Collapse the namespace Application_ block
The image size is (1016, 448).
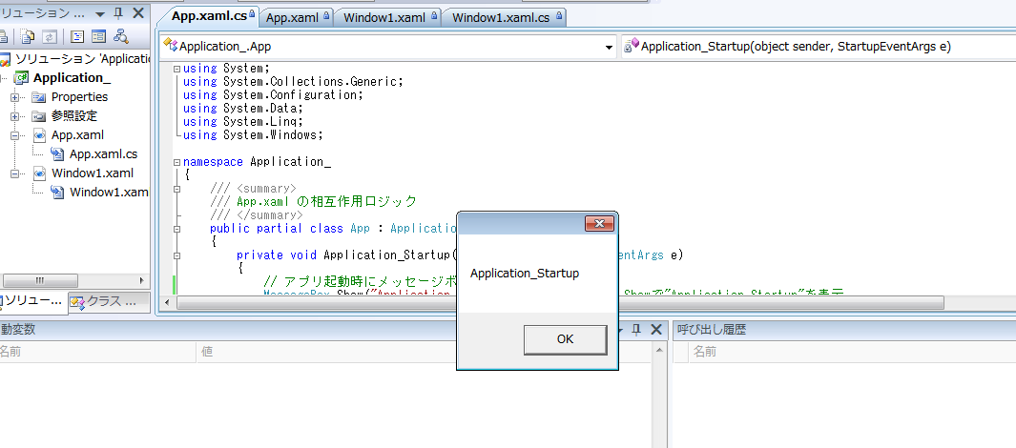click(176, 162)
